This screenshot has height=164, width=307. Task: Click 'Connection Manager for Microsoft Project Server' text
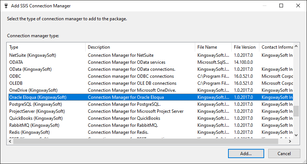pos(136,111)
